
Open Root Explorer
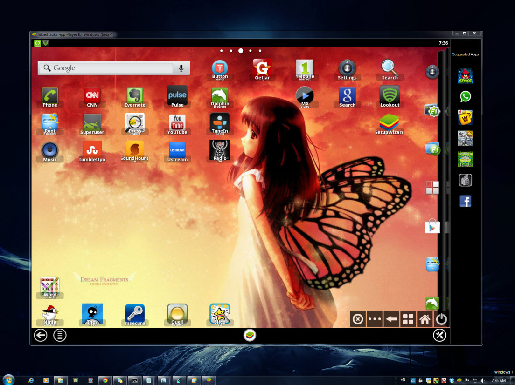(50, 124)
